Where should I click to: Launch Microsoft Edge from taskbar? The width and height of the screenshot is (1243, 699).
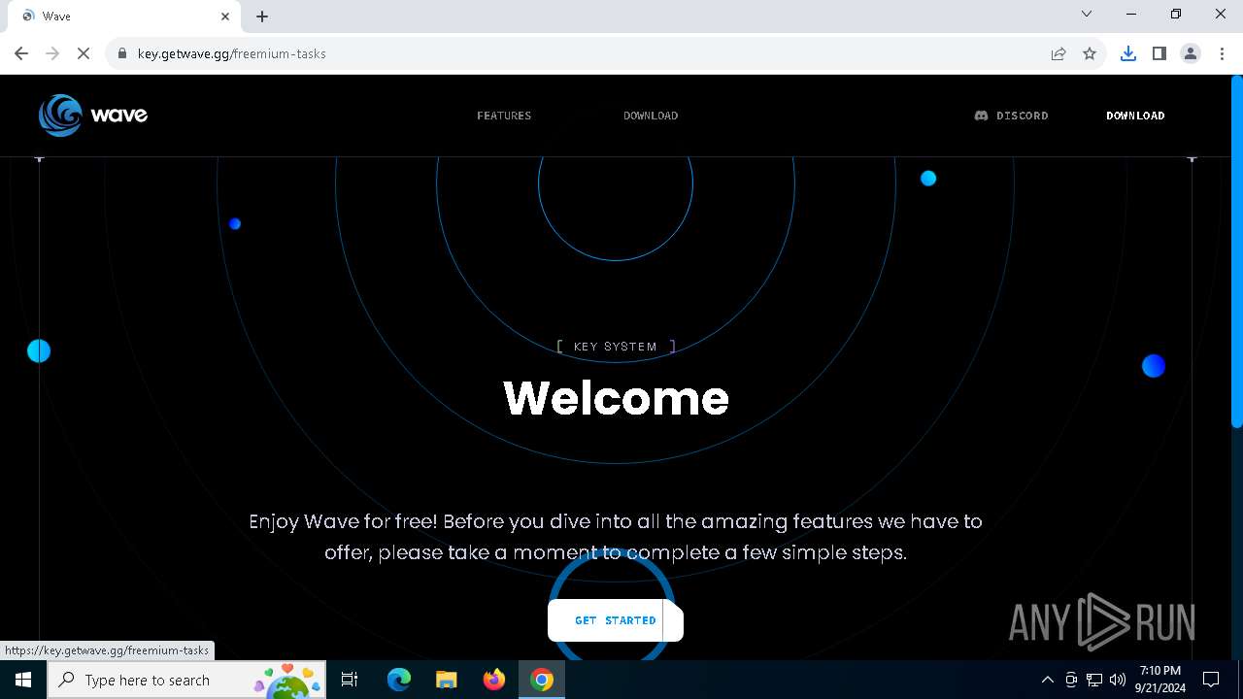(399, 680)
